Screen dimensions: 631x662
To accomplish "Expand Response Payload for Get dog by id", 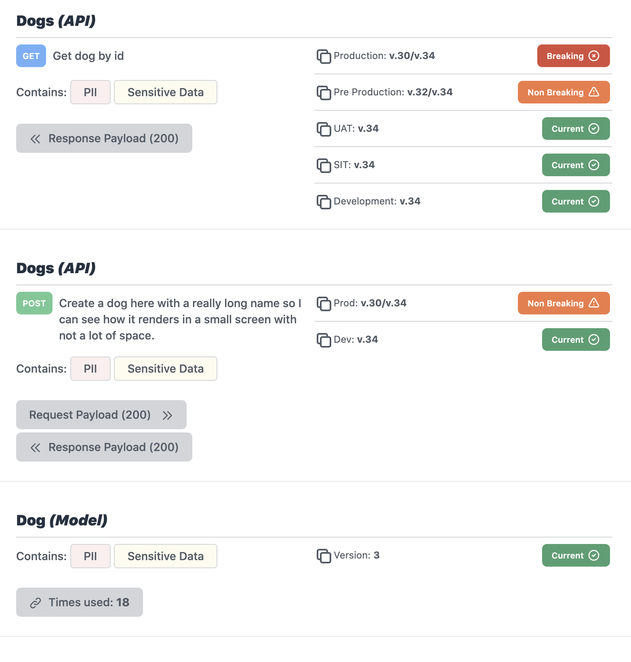I will 104,138.
